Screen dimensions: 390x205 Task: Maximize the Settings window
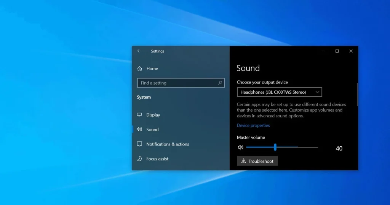click(337, 51)
